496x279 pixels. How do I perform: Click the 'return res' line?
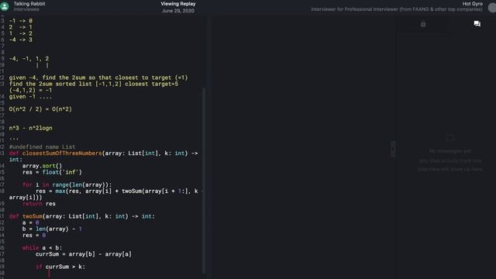[x=39, y=204]
